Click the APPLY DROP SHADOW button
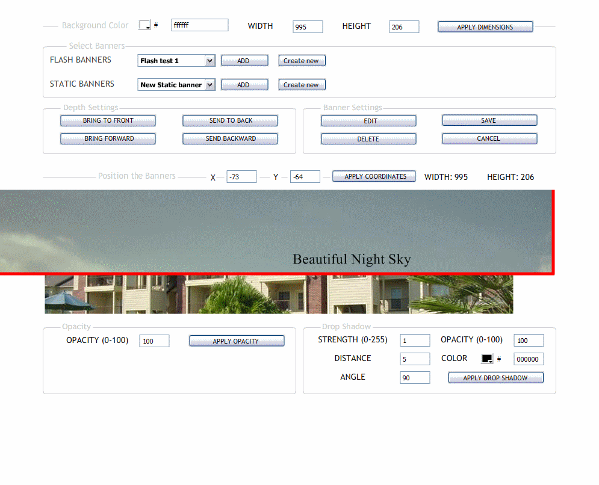Image resolution: width=599 pixels, height=485 pixels. (496, 378)
